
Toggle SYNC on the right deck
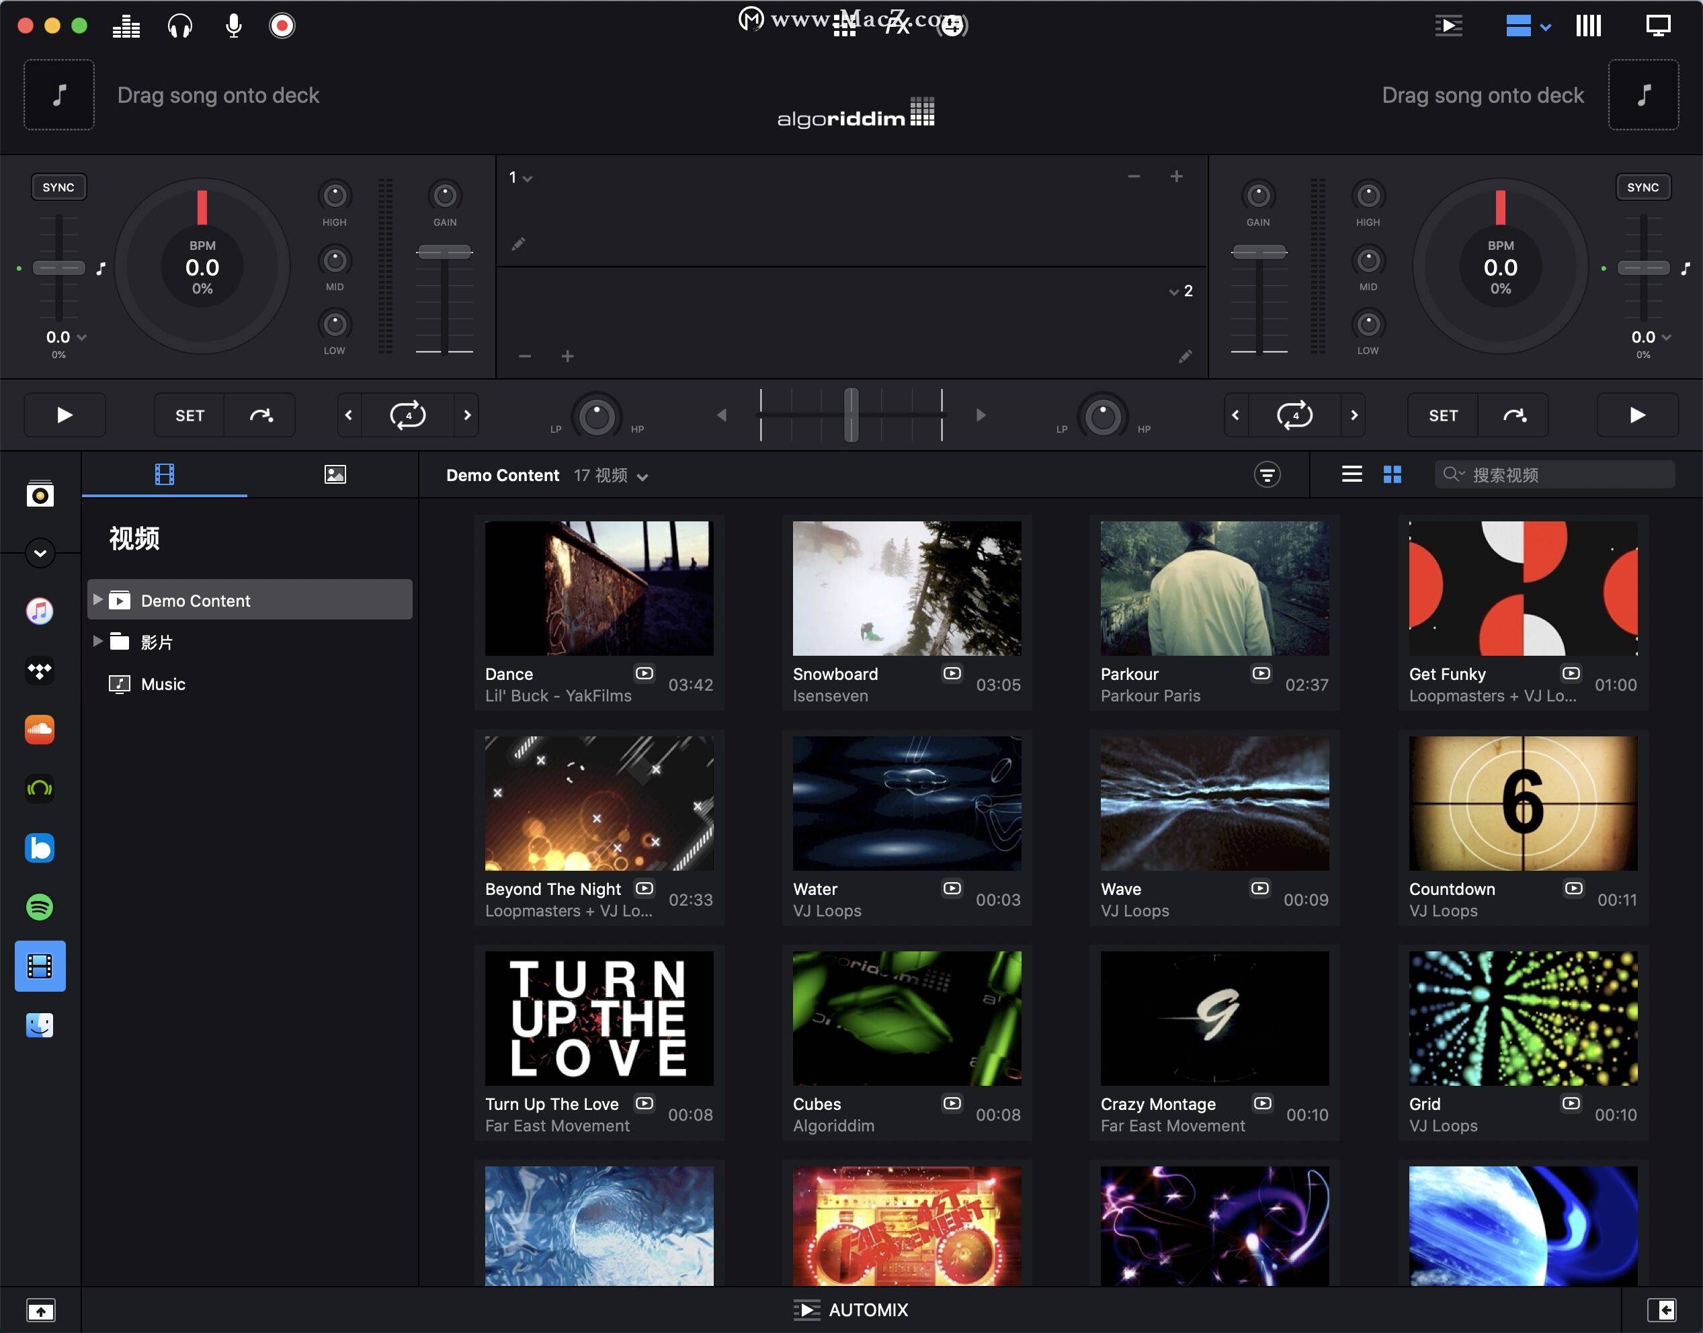(x=1643, y=187)
